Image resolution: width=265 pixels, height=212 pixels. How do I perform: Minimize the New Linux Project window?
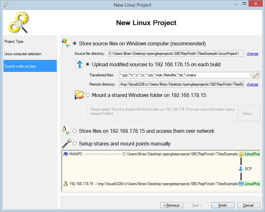[236, 4]
